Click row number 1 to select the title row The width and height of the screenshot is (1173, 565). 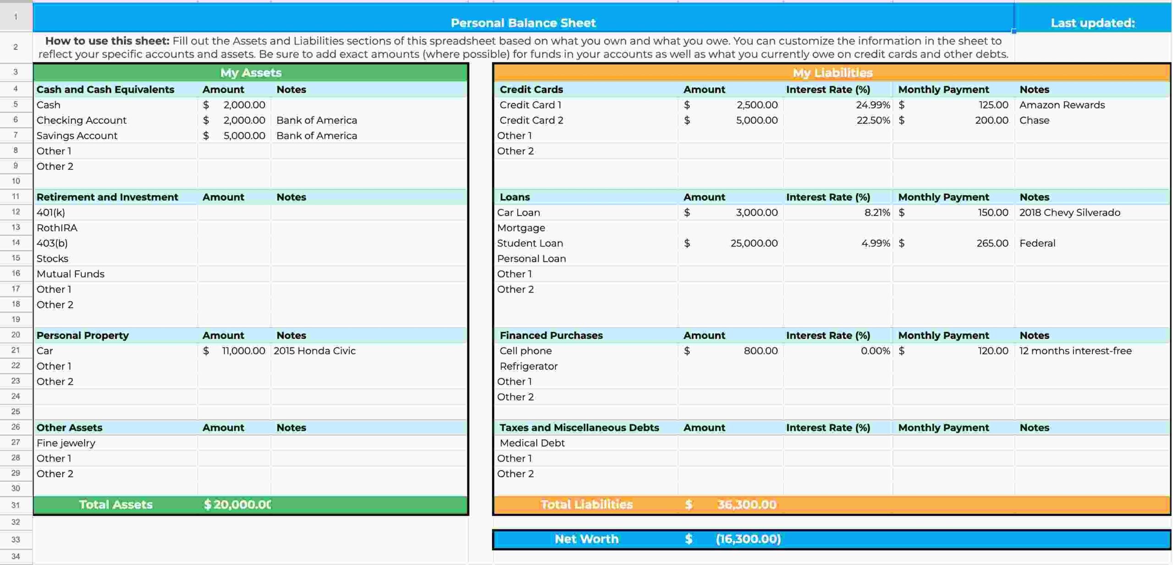pyautogui.click(x=16, y=17)
